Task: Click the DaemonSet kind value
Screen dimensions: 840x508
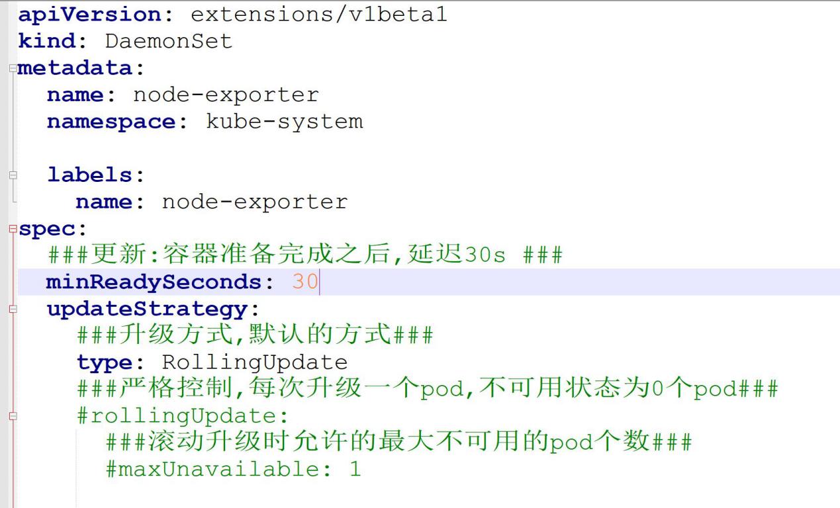Action: pyautogui.click(x=168, y=41)
